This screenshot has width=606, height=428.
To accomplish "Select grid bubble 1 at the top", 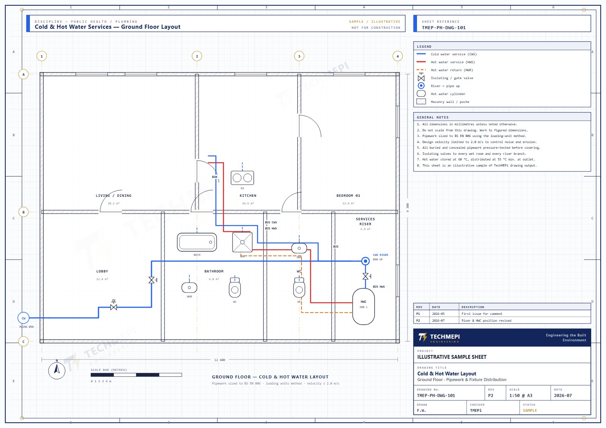I will pyautogui.click(x=42, y=56).
